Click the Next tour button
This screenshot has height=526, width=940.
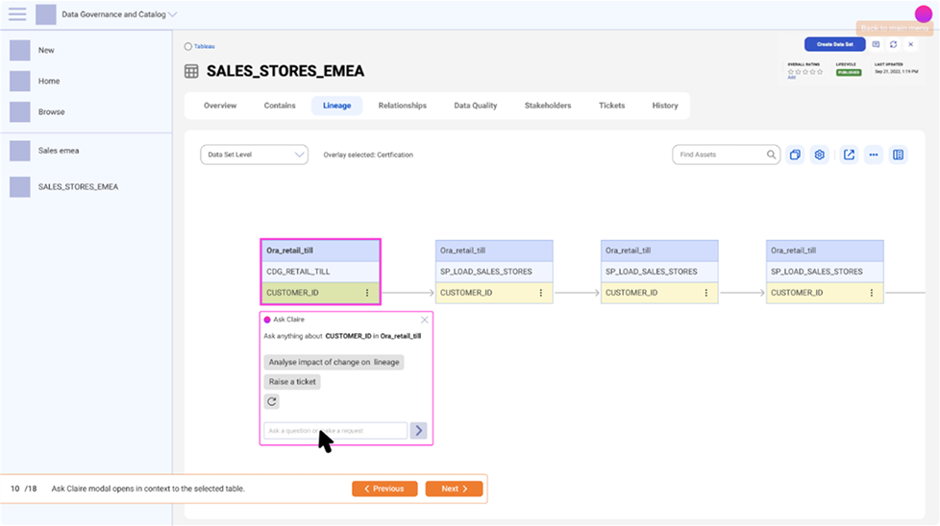[454, 489]
